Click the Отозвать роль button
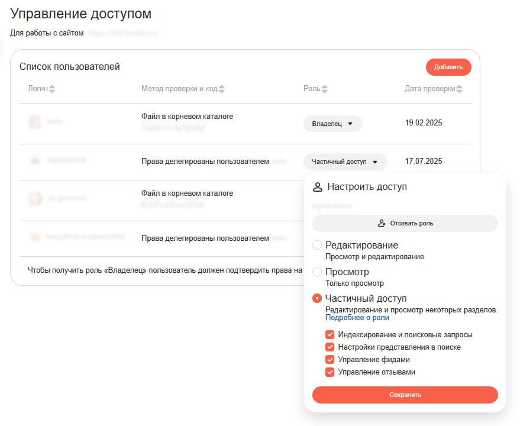The image size is (520, 426). 405,224
